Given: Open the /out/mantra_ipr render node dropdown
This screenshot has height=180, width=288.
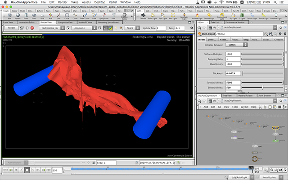Looking at the screenshot, I should point(53,27).
